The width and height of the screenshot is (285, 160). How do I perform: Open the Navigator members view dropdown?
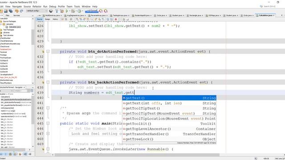coord(6,91)
